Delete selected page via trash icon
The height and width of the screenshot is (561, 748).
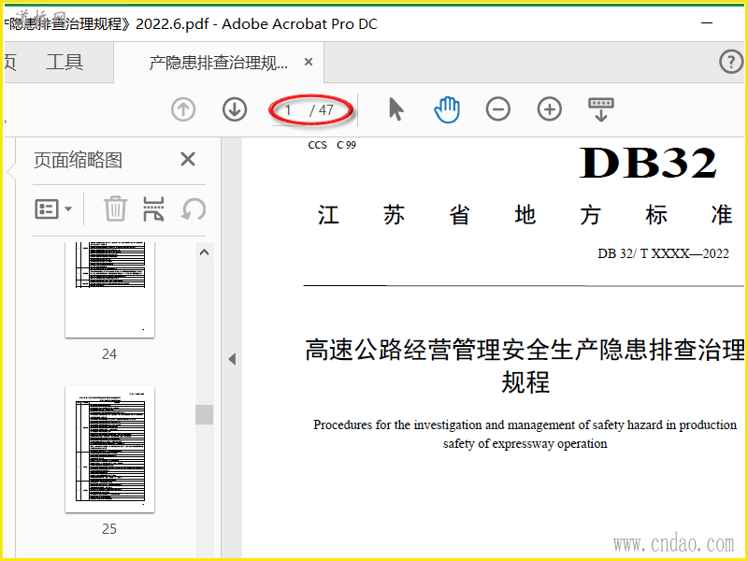115,209
